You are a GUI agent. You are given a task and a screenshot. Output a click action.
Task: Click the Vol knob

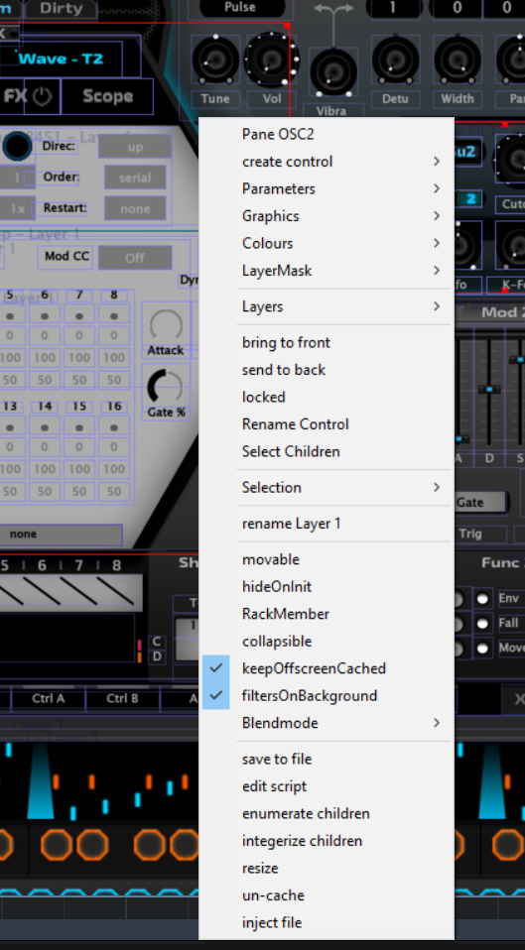pos(270,59)
